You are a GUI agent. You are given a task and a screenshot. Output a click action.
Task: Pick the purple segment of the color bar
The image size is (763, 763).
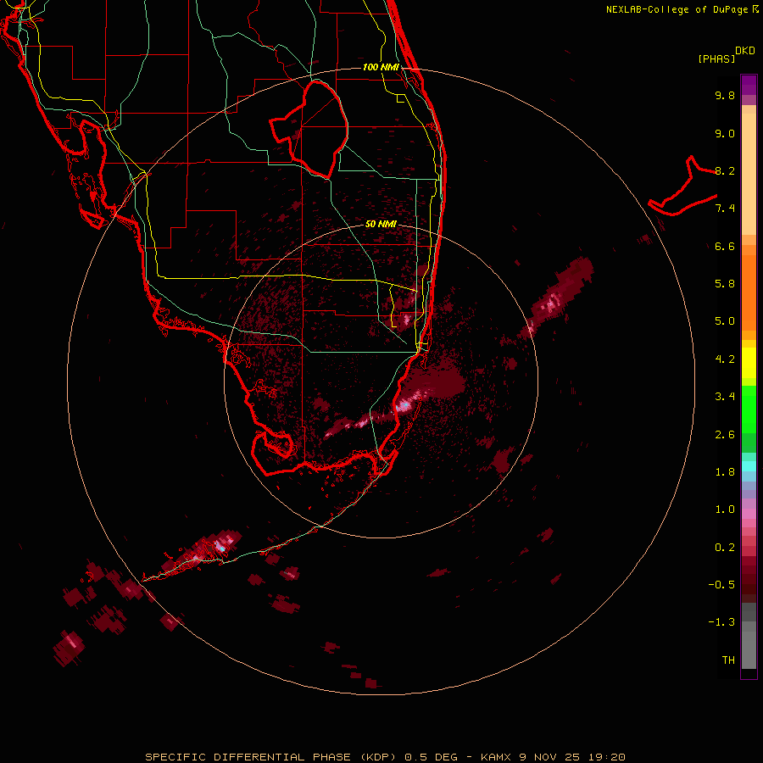point(749,85)
